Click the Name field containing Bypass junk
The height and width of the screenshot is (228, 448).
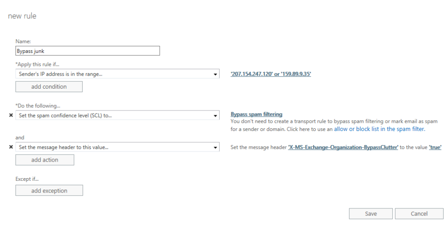click(87, 51)
